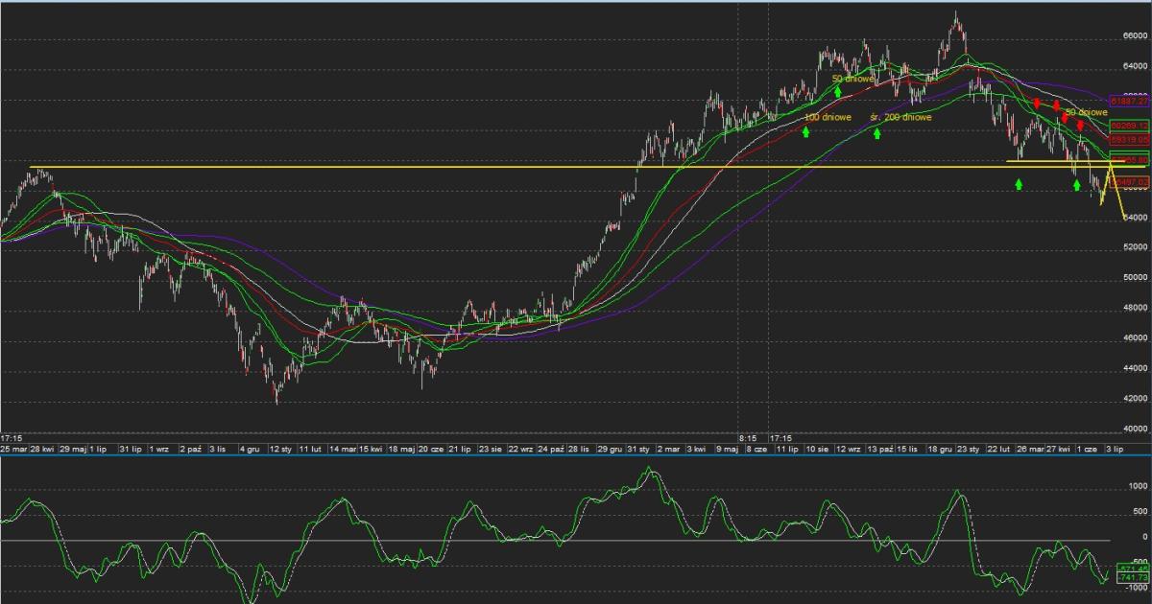Click the leftmost red down arrow
Screen dimensions: 1152x604
pyautogui.click(x=1037, y=104)
